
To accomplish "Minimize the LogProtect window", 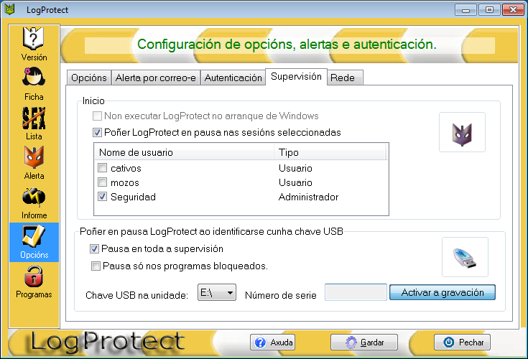I will click(x=466, y=10).
